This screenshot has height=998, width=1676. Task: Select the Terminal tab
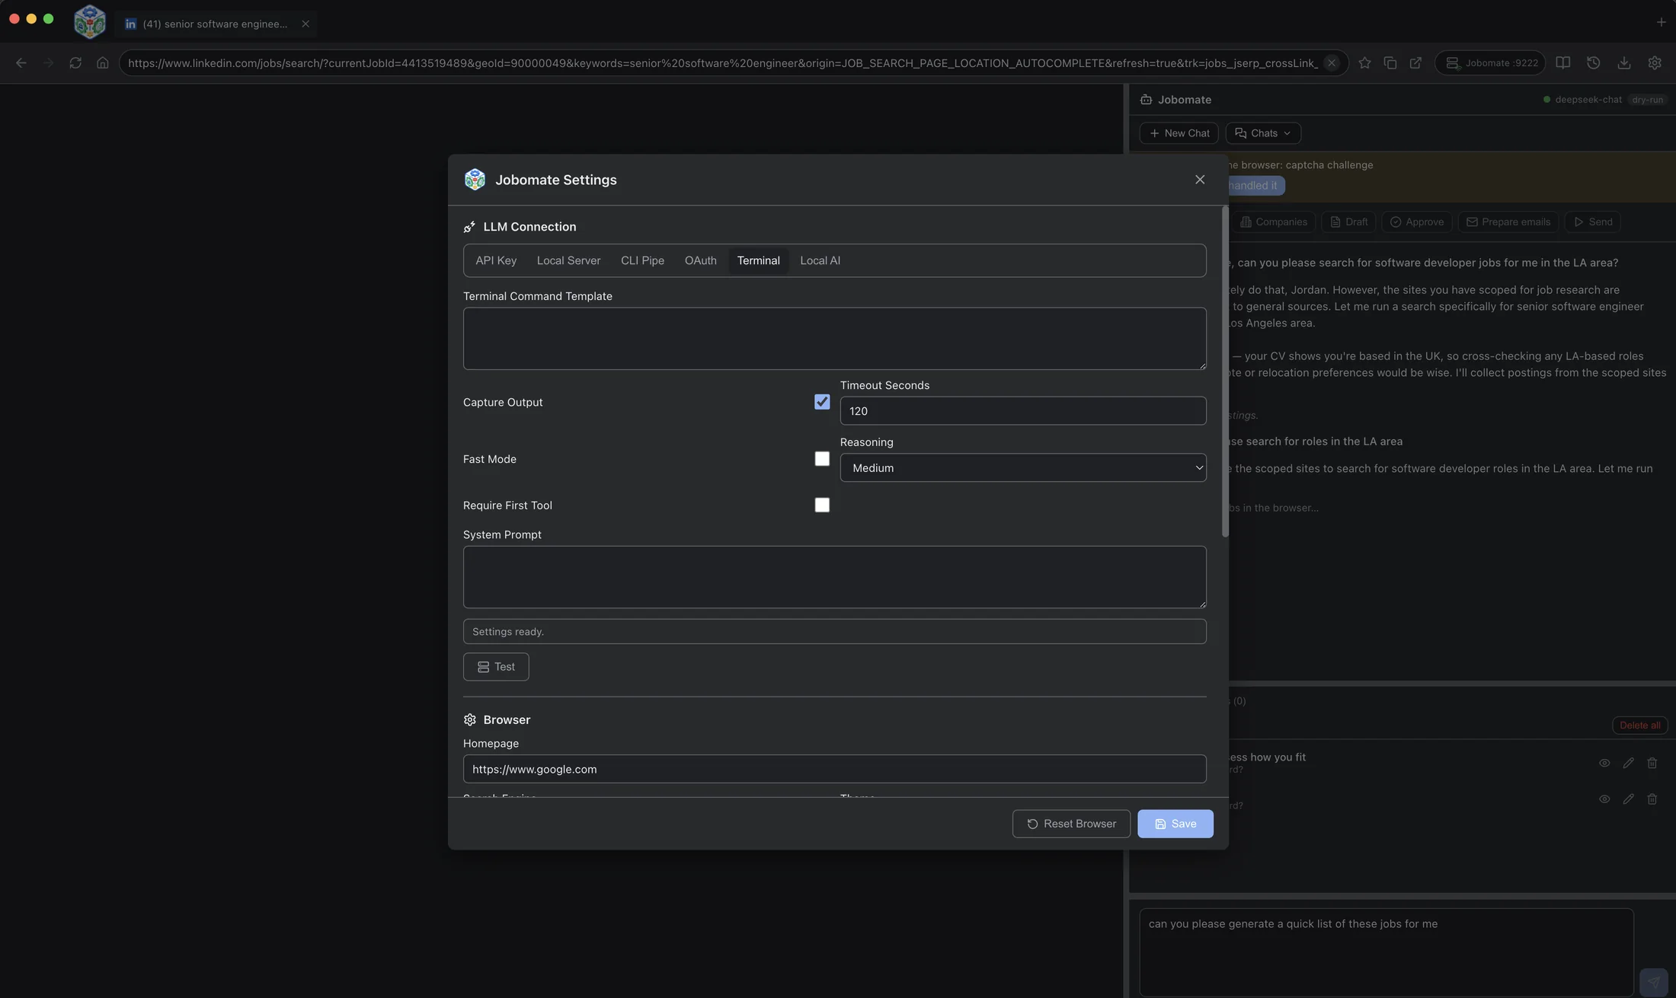coord(758,260)
